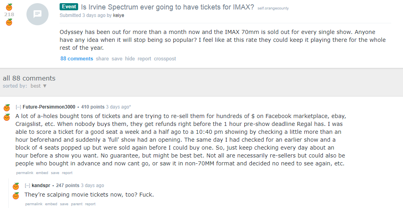Image resolution: width=403 pixels, height=208 pixels.
Task: Open kandspr's user profile
Action: [x=41, y=186]
